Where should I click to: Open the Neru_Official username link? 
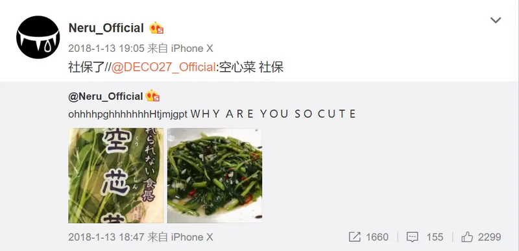(x=106, y=28)
